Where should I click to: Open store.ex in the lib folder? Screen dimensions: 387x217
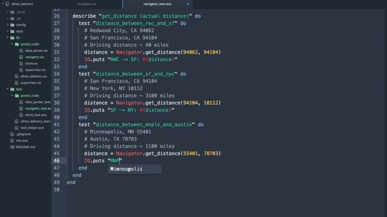[31, 63]
